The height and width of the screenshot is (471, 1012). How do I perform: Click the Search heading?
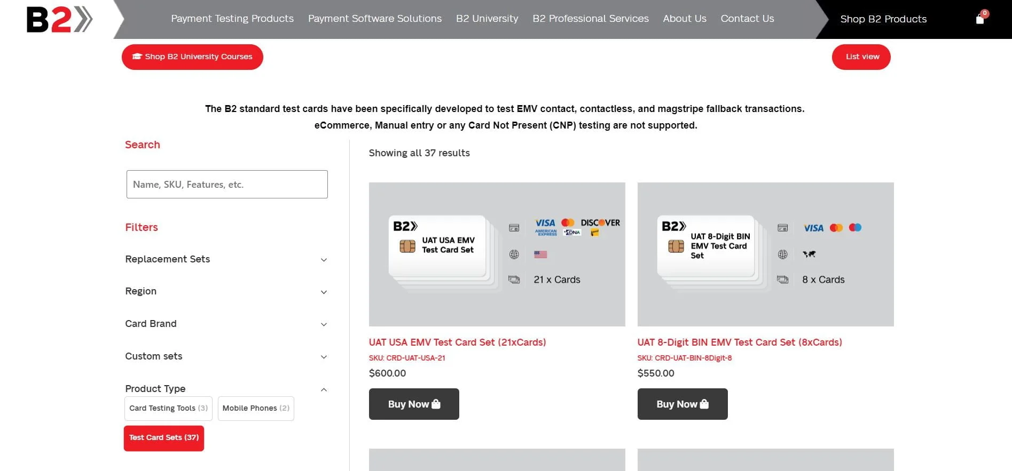tap(143, 145)
